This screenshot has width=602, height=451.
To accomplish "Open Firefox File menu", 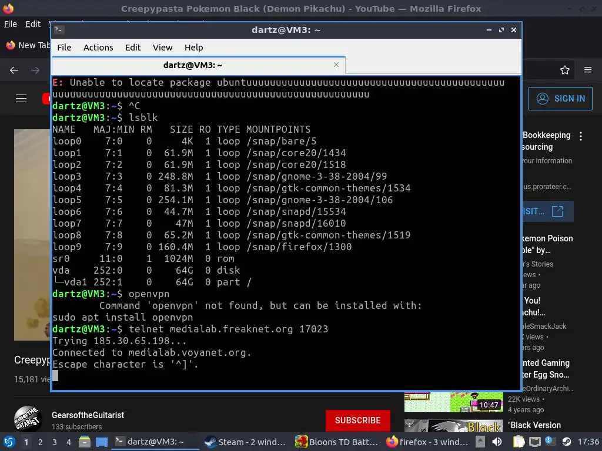I will pyautogui.click(x=11, y=24).
